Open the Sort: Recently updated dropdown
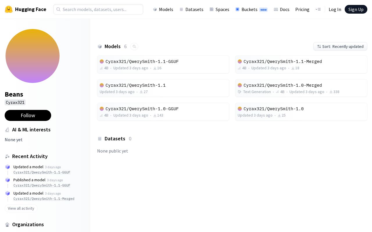The width and height of the screenshot is (372, 232). (340, 46)
